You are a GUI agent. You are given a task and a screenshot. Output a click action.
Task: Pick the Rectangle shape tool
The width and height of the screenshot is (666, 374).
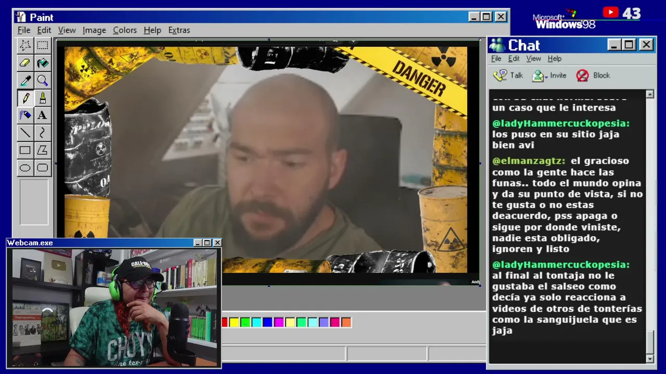click(x=25, y=151)
